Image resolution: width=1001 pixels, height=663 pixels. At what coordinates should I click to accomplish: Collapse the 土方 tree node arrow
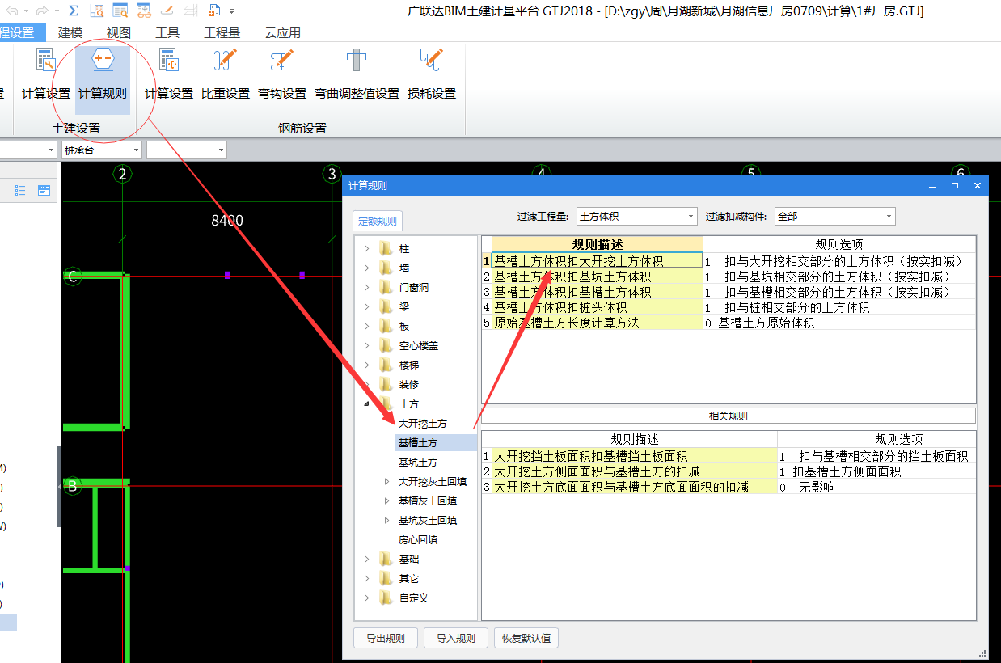coord(366,403)
